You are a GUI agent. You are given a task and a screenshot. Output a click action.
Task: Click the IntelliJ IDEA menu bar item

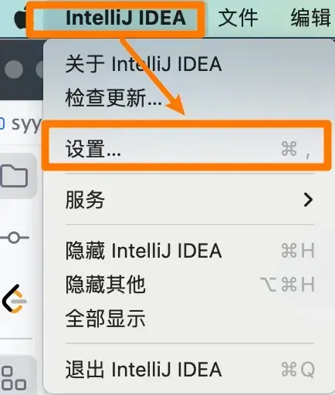(126, 18)
